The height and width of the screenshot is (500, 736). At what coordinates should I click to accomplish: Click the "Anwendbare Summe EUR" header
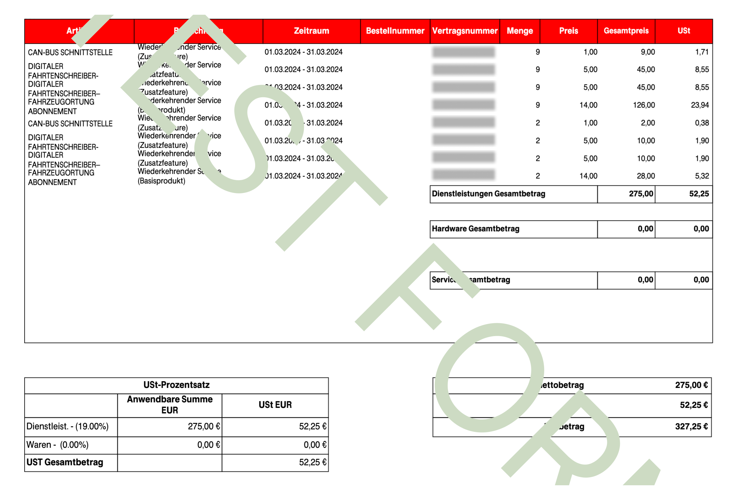click(x=170, y=405)
